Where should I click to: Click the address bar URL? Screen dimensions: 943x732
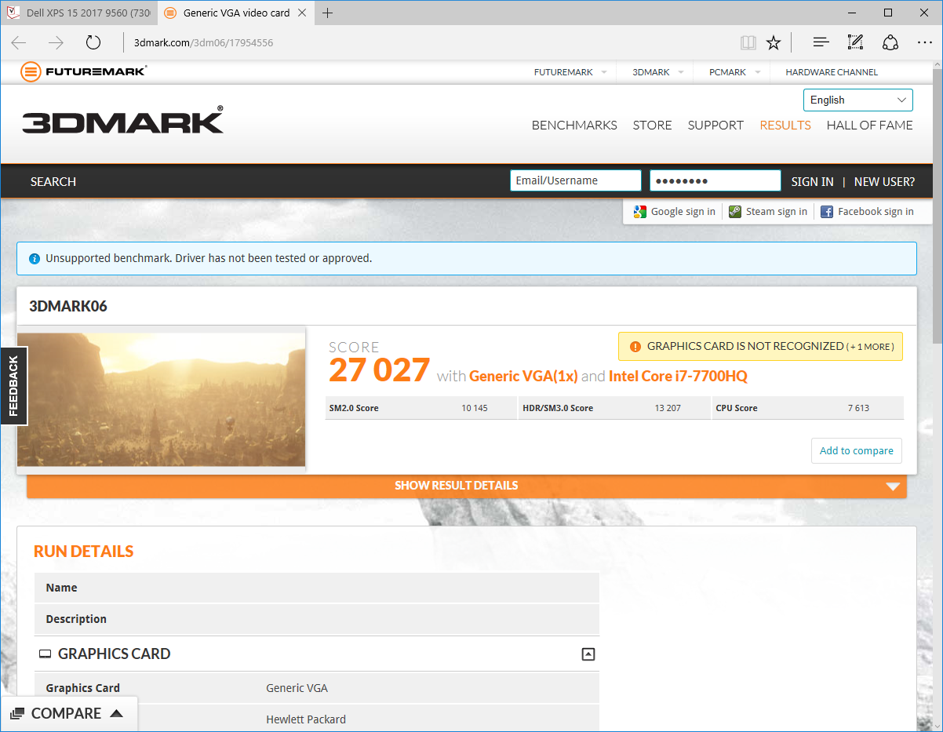pos(203,42)
